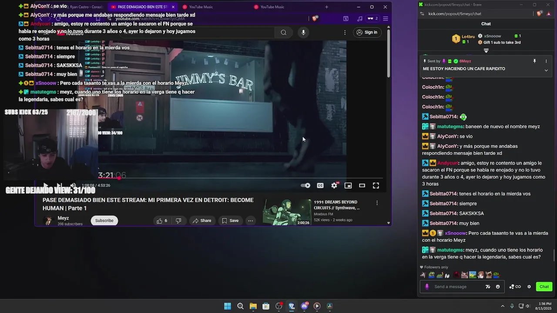
Task: Click username xSnooow in Kick chat
Action: pyautogui.click(x=456, y=233)
